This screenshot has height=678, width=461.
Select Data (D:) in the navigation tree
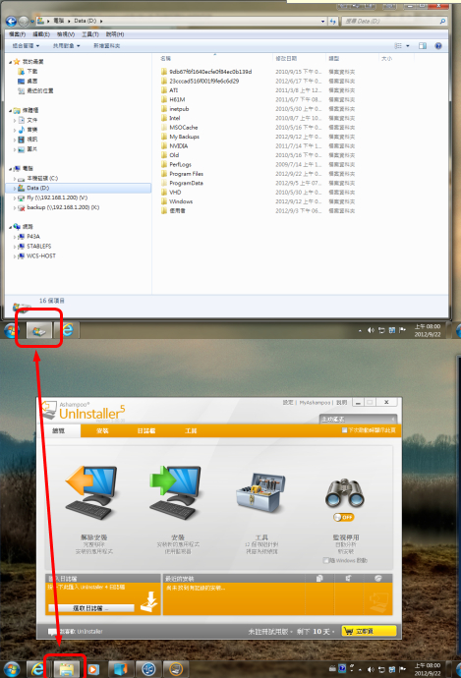pos(79,188)
